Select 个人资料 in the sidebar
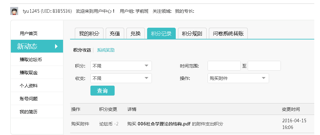The height and width of the screenshot is (135, 320). coord(29,86)
